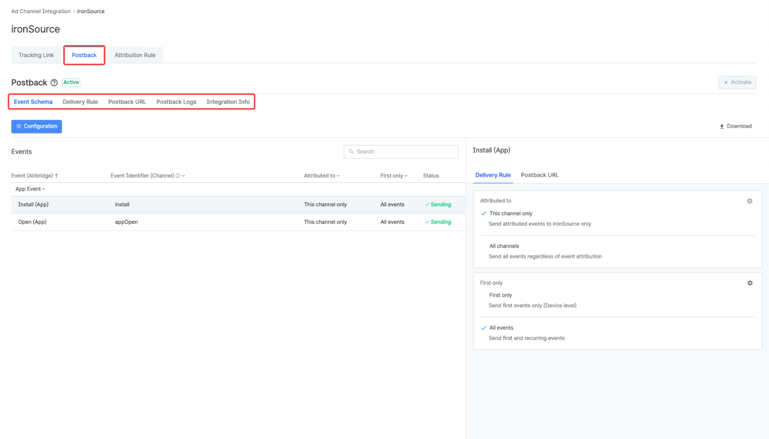The width and height of the screenshot is (769, 439).
Task: Click the Download button
Action: tap(735, 126)
